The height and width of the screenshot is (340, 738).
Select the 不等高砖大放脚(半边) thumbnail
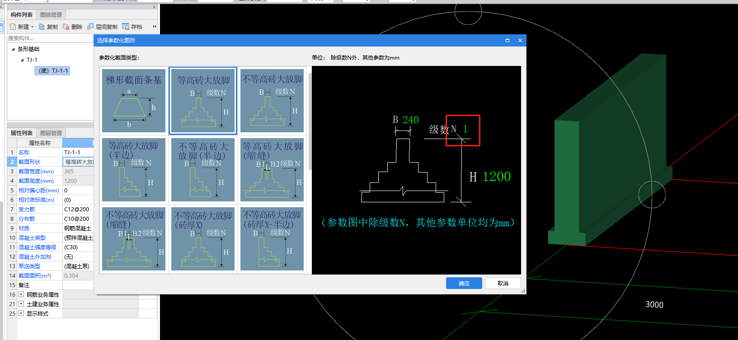(x=203, y=170)
